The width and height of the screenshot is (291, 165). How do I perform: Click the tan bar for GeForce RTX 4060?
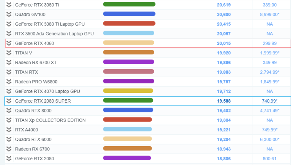[129, 43]
